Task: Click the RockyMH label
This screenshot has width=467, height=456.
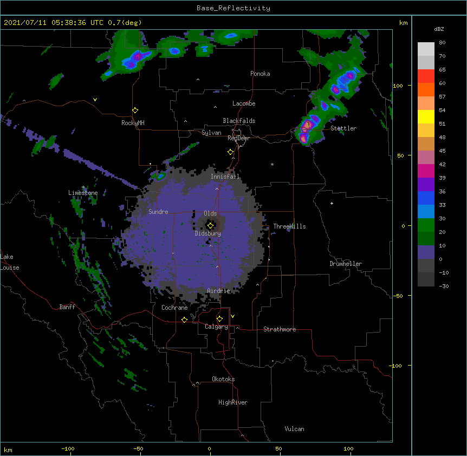Action: tap(133, 123)
